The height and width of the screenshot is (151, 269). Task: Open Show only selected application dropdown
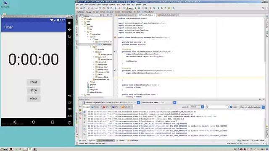[x=252, y=107]
